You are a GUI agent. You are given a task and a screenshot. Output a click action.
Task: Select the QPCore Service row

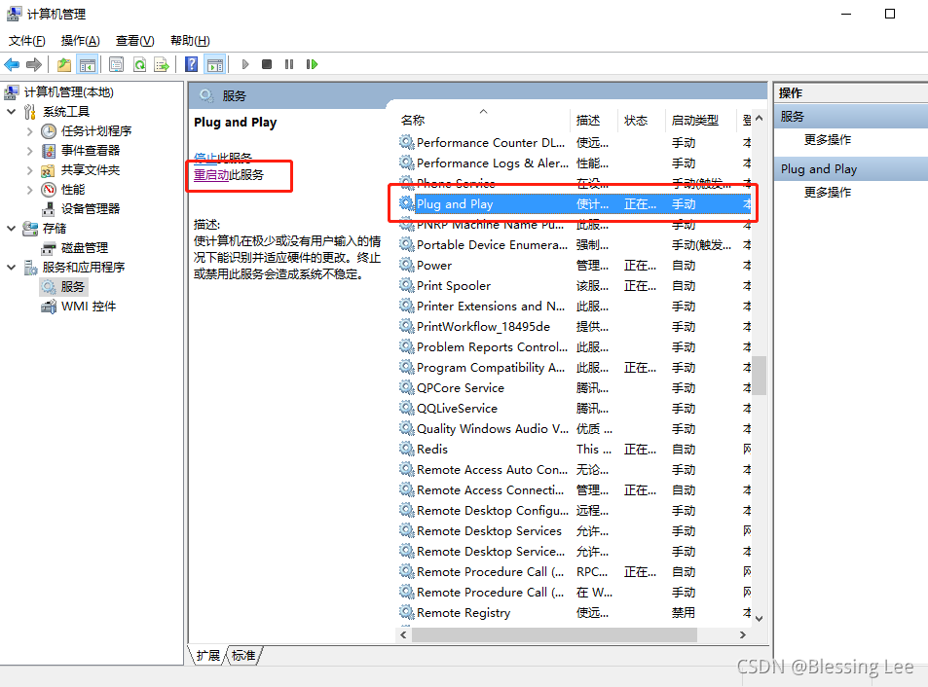575,388
